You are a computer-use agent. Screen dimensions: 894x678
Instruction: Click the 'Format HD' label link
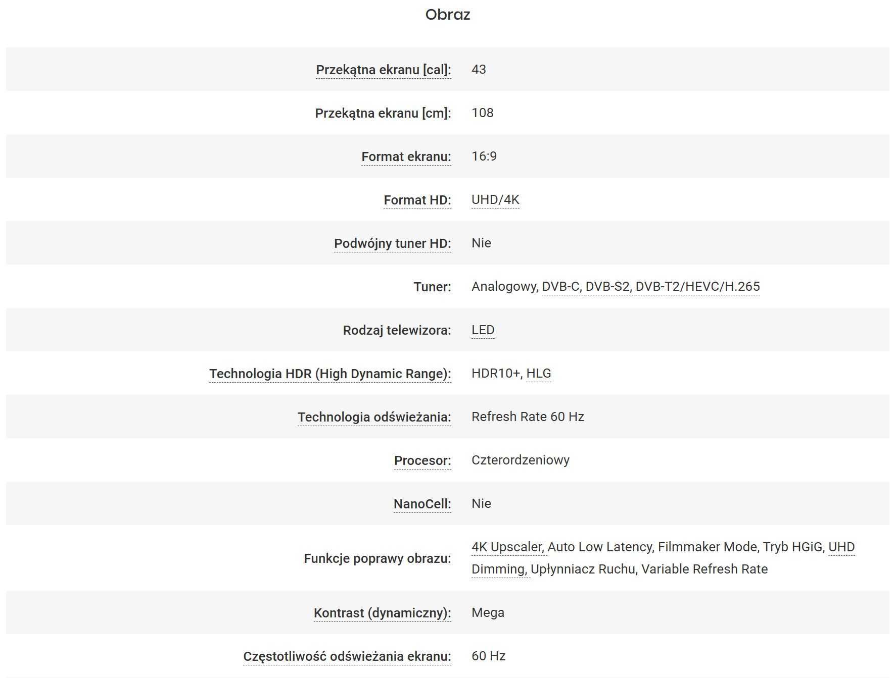[417, 200]
